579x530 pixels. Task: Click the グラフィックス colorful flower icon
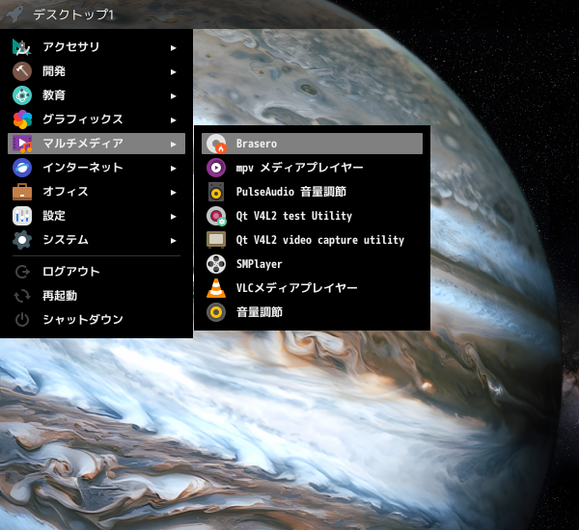(22, 119)
